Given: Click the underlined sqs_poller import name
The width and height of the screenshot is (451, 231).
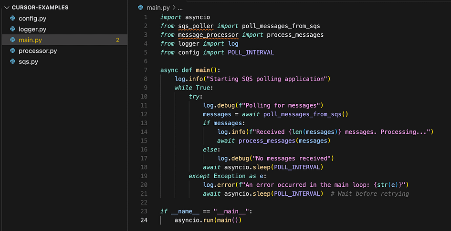Looking at the screenshot, I should tap(196, 26).
